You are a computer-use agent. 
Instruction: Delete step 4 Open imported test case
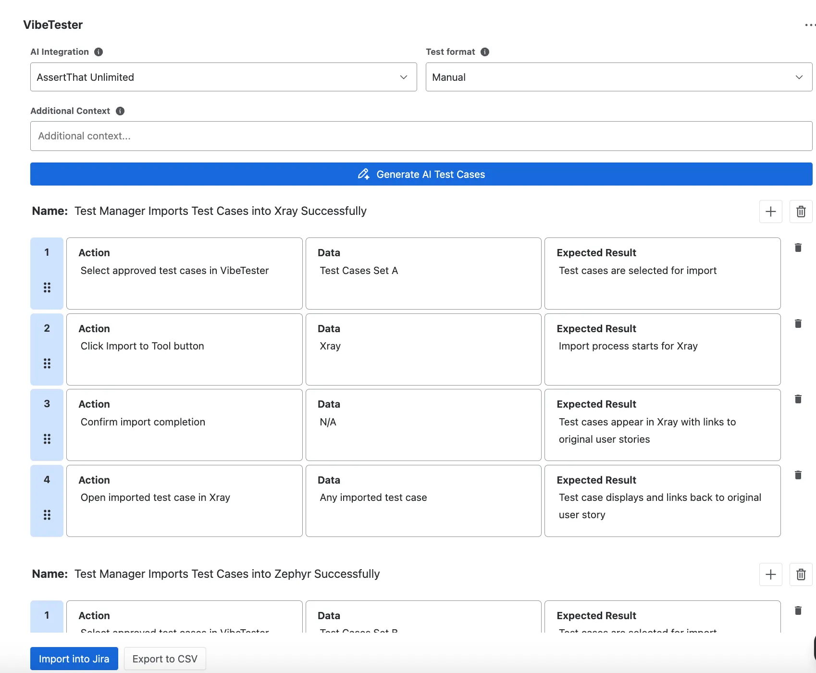(798, 475)
